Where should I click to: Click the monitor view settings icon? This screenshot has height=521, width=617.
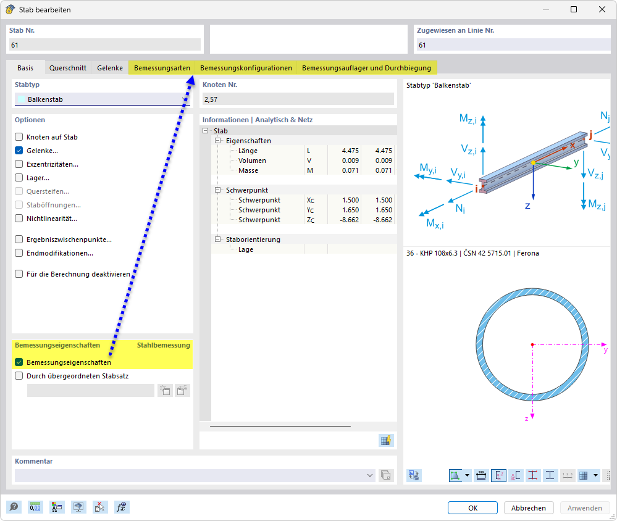78,507
